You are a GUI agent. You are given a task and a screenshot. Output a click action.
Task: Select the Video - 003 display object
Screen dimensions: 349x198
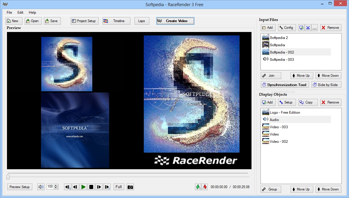coord(297,127)
